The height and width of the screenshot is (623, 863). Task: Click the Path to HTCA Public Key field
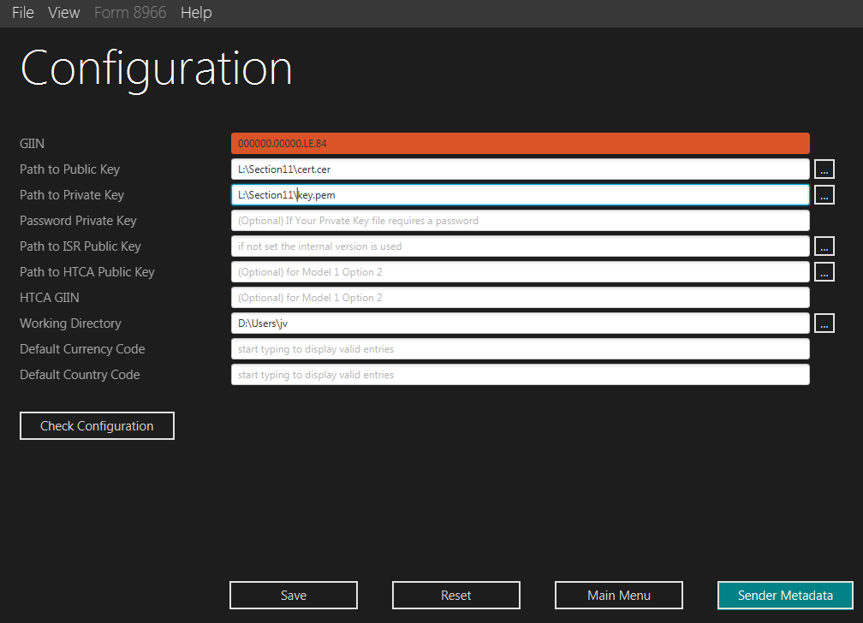click(x=521, y=272)
